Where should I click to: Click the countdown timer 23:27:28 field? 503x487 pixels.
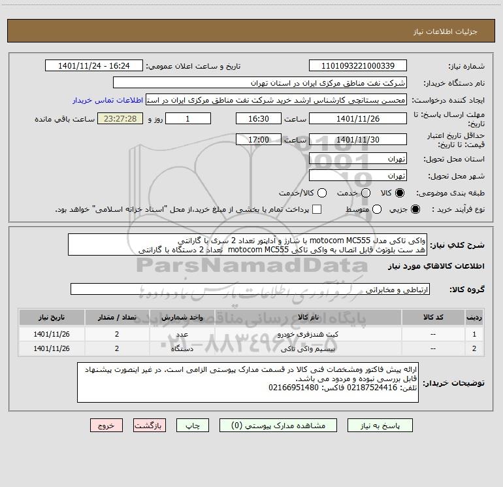coord(120,118)
